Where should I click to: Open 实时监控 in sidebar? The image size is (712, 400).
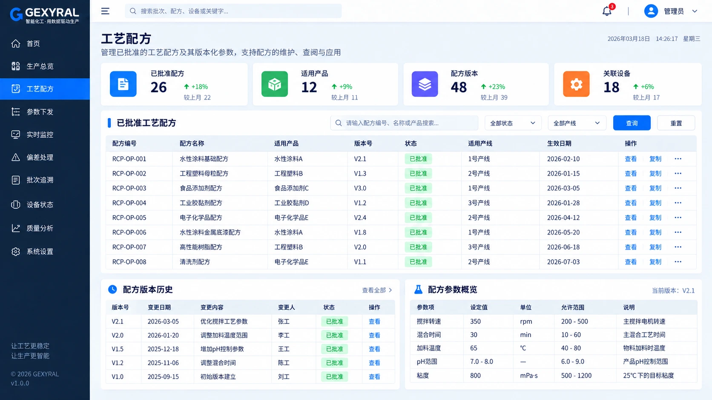[45, 134]
